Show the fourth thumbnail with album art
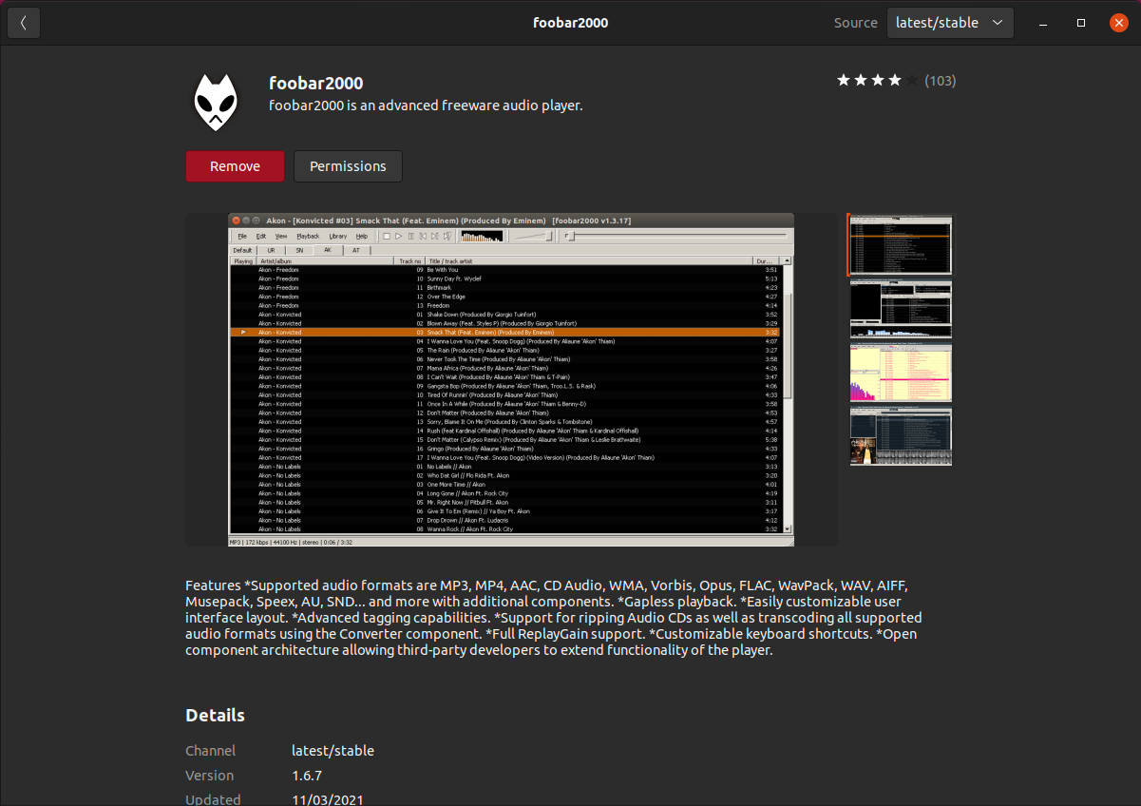This screenshot has width=1141, height=806. coord(901,437)
